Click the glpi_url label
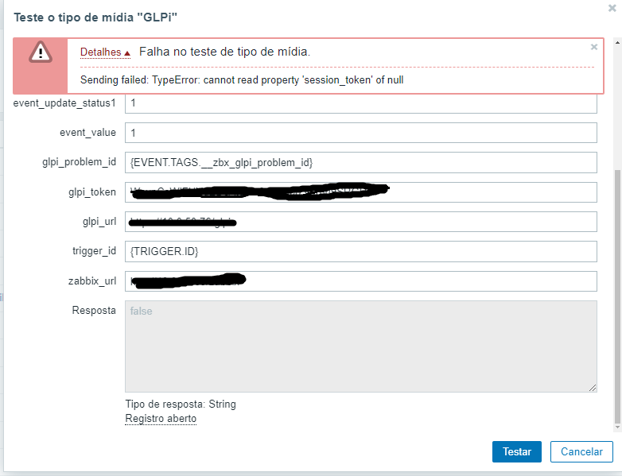 (x=99, y=222)
